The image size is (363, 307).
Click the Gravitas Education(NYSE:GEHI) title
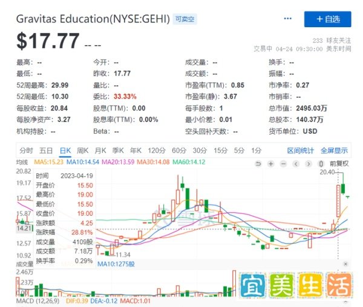(93, 19)
